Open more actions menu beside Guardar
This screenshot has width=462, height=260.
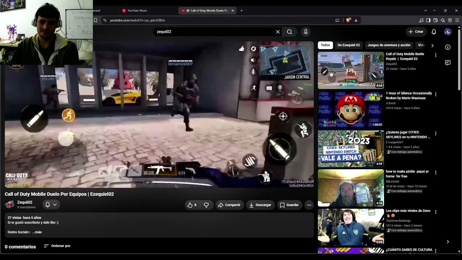click(x=309, y=205)
